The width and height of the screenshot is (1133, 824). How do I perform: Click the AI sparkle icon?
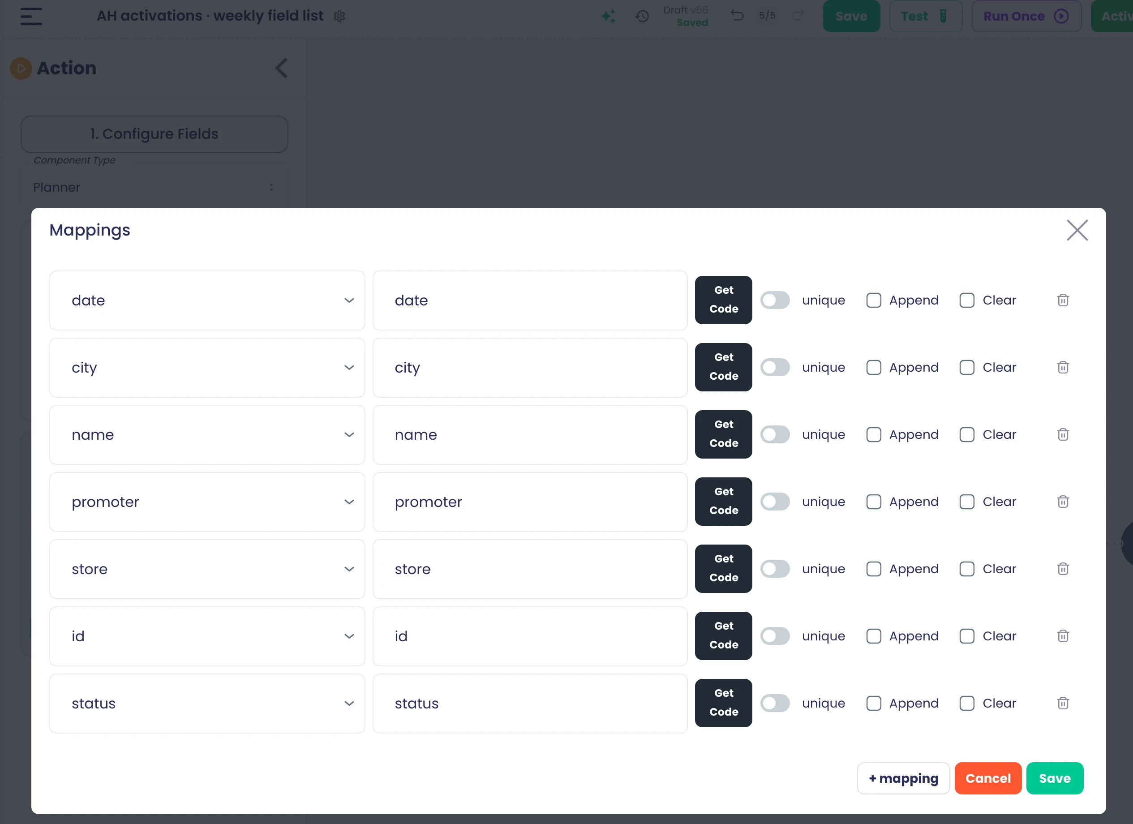point(608,16)
